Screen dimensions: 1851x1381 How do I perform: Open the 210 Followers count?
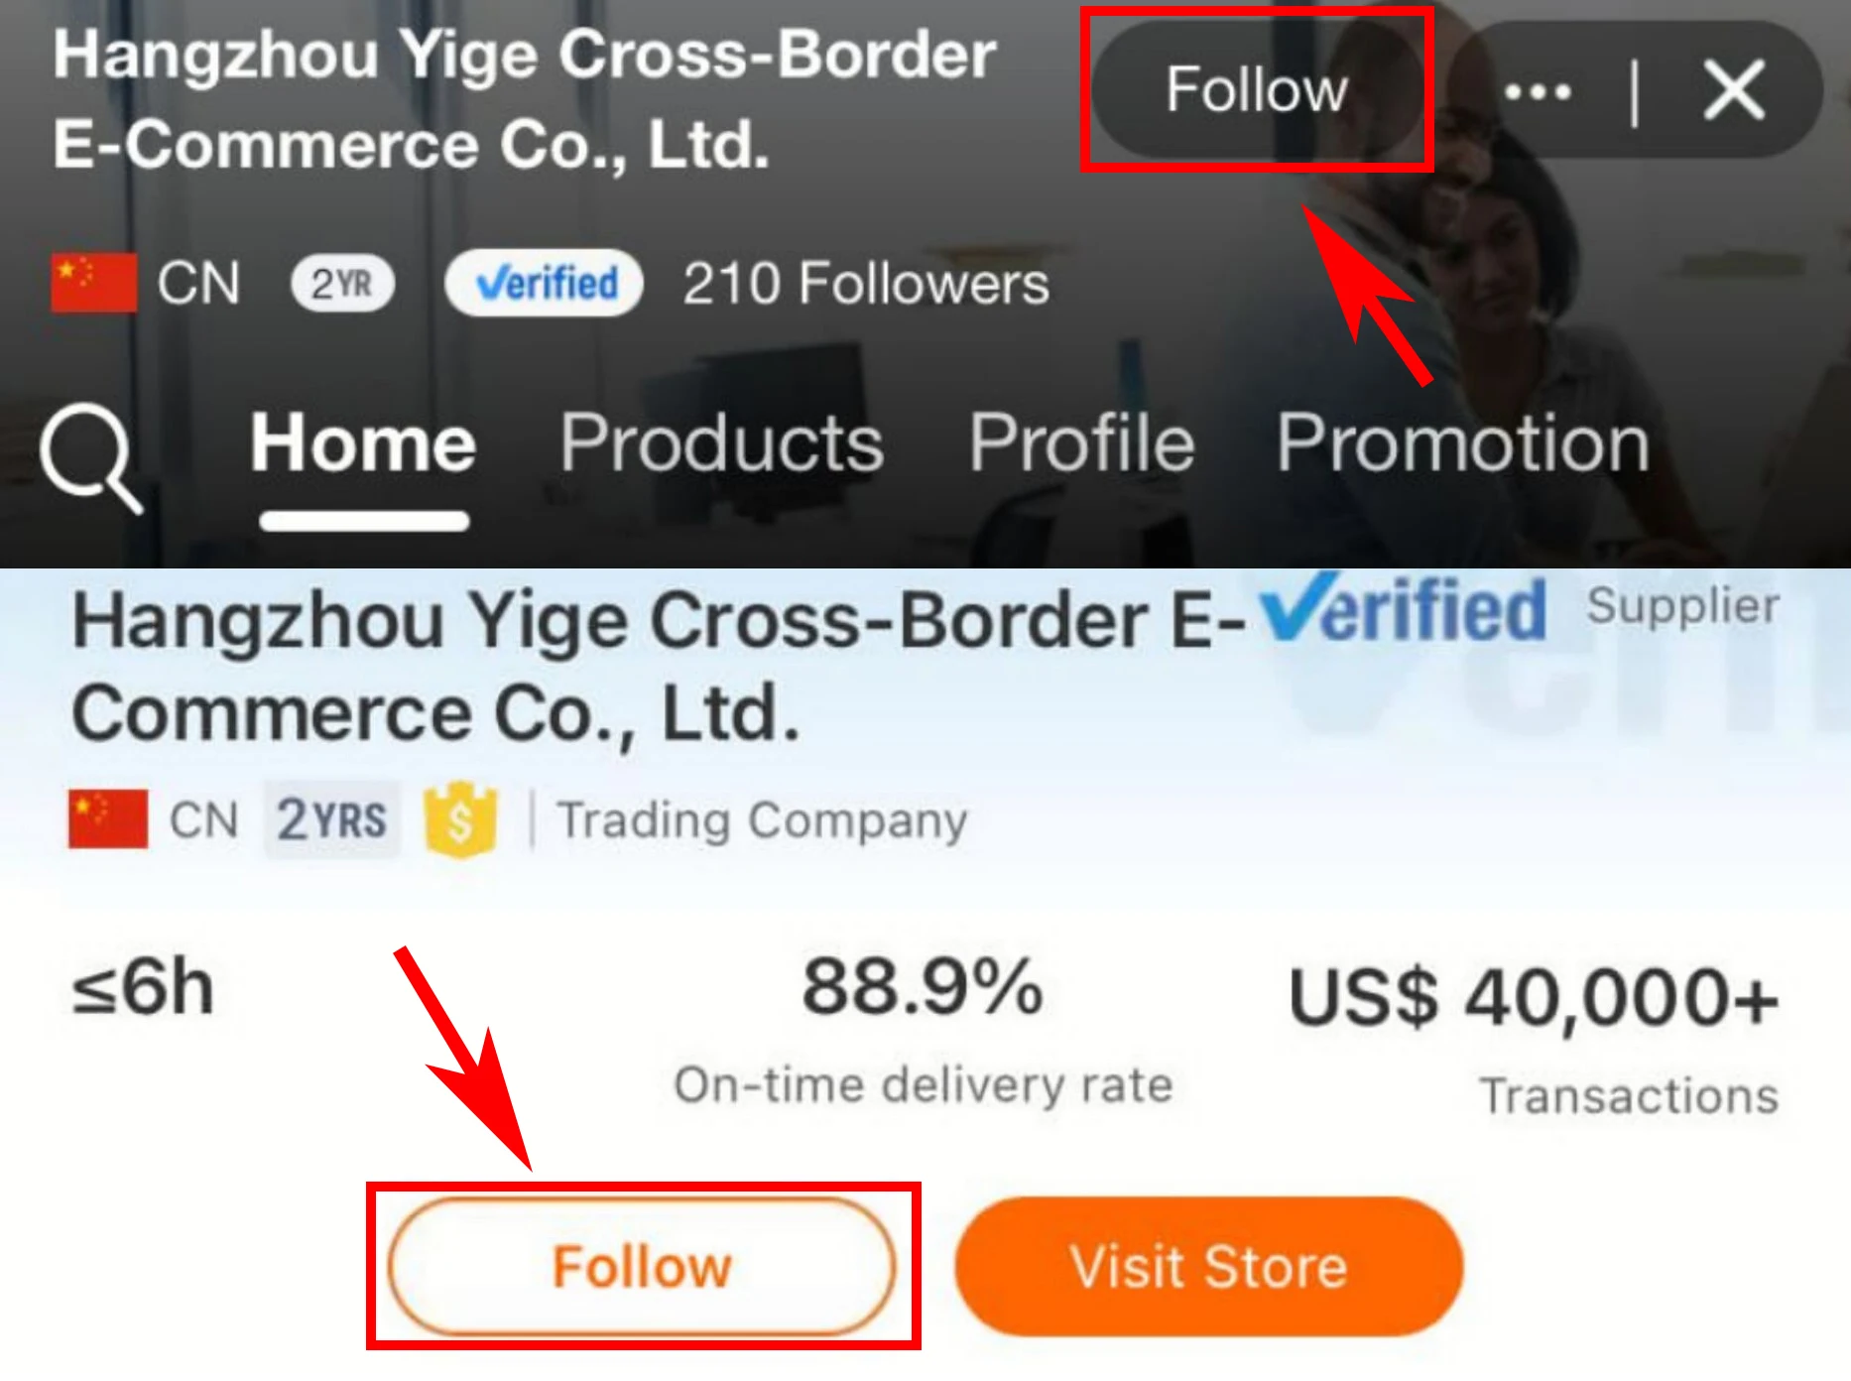pyautogui.click(x=865, y=284)
